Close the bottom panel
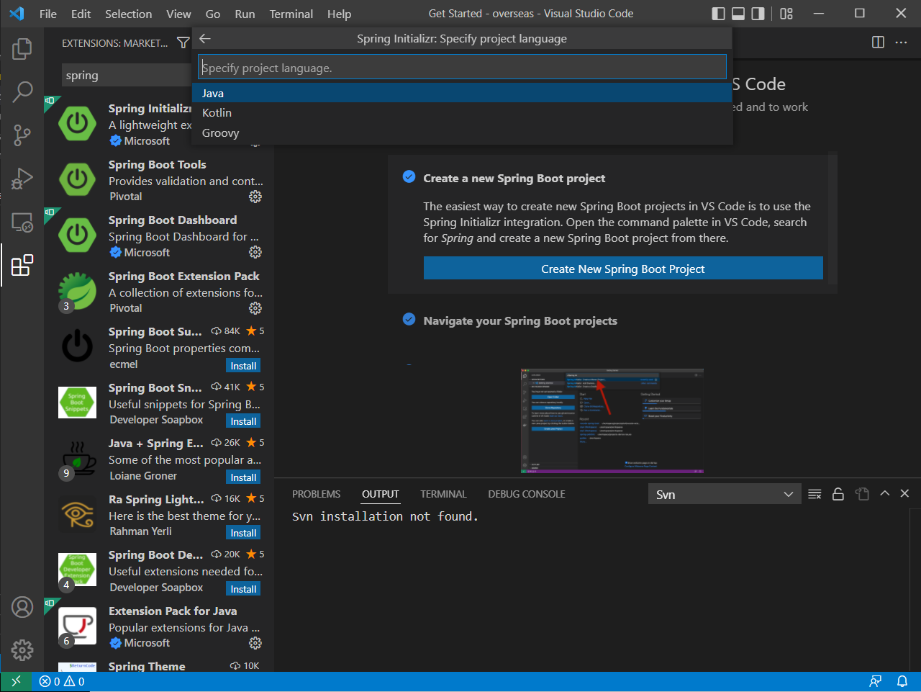The width and height of the screenshot is (921, 692). tap(905, 493)
